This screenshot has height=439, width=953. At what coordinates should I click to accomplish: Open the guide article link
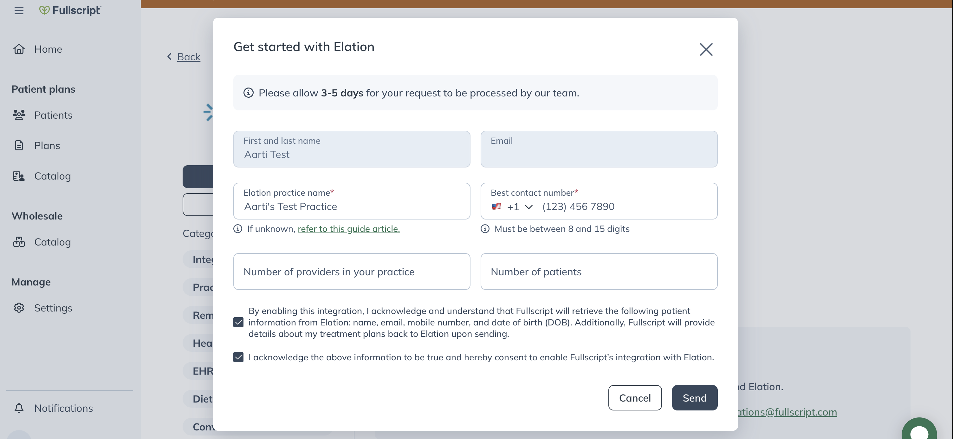[x=348, y=229]
